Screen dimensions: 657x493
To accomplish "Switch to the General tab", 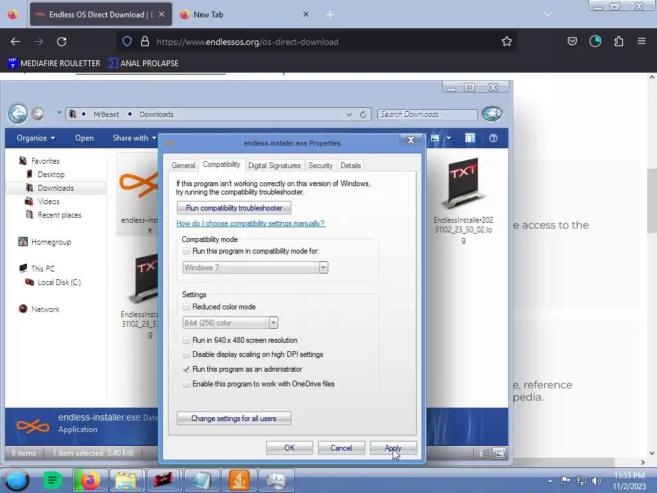I will tap(183, 166).
